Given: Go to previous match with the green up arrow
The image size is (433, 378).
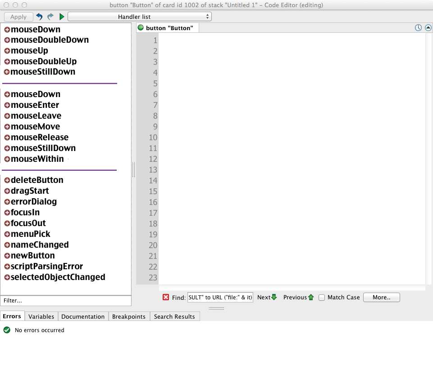Looking at the screenshot, I should (310, 297).
